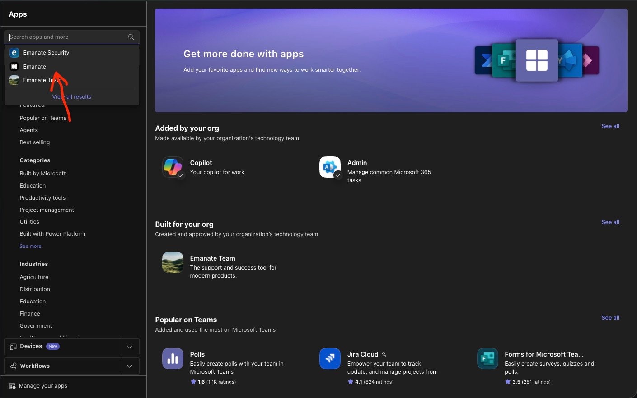This screenshot has width=637, height=398.
Task: Open the Jira Cloud app icon
Action: pyautogui.click(x=330, y=359)
